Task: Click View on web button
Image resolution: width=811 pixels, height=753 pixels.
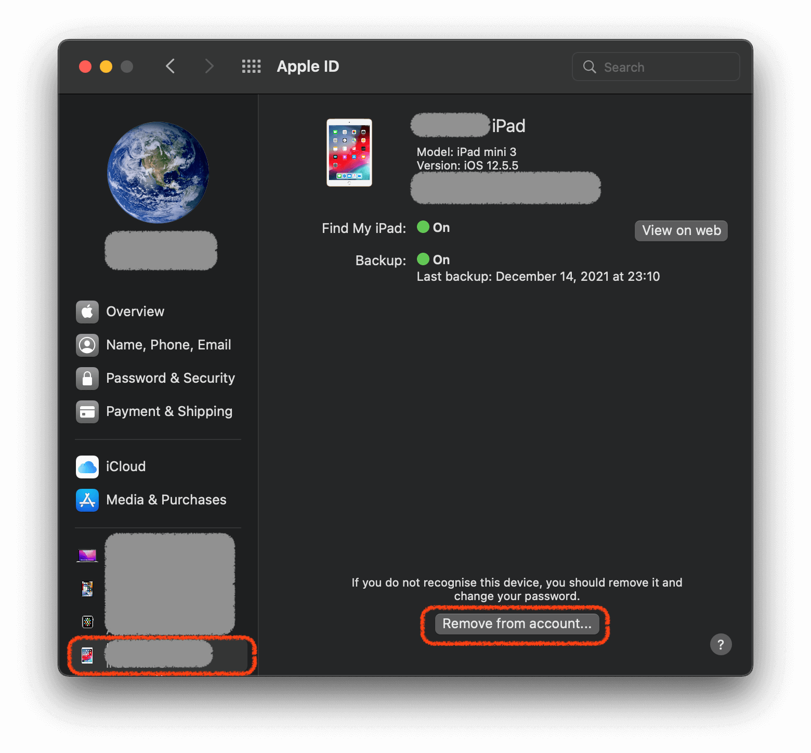Action: [681, 230]
